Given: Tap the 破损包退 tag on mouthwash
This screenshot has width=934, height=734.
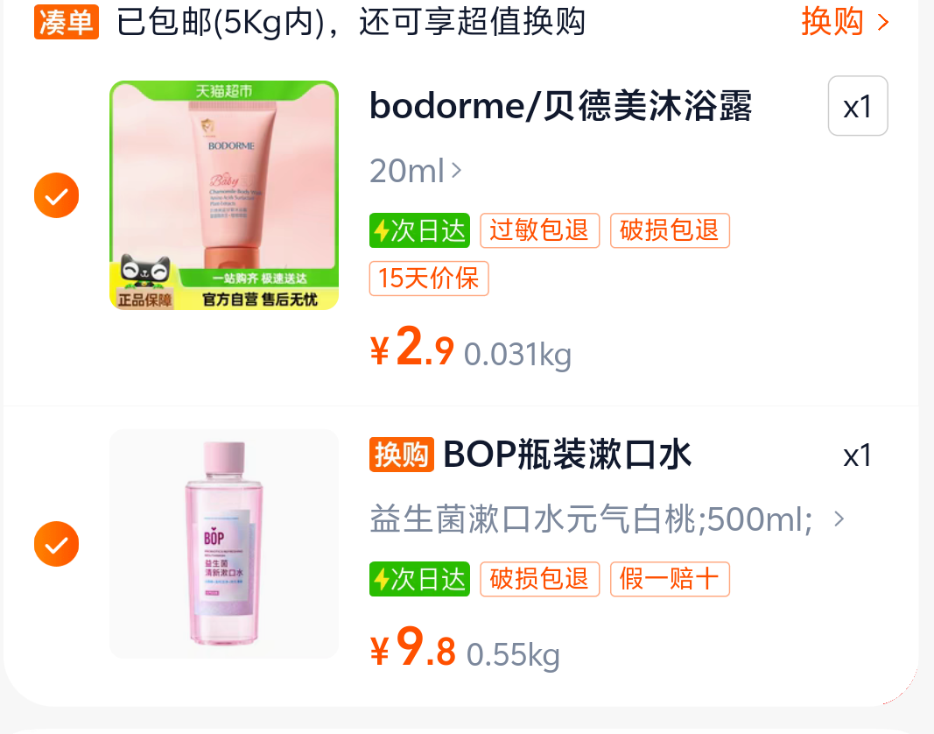Looking at the screenshot, I should (540, 579).
